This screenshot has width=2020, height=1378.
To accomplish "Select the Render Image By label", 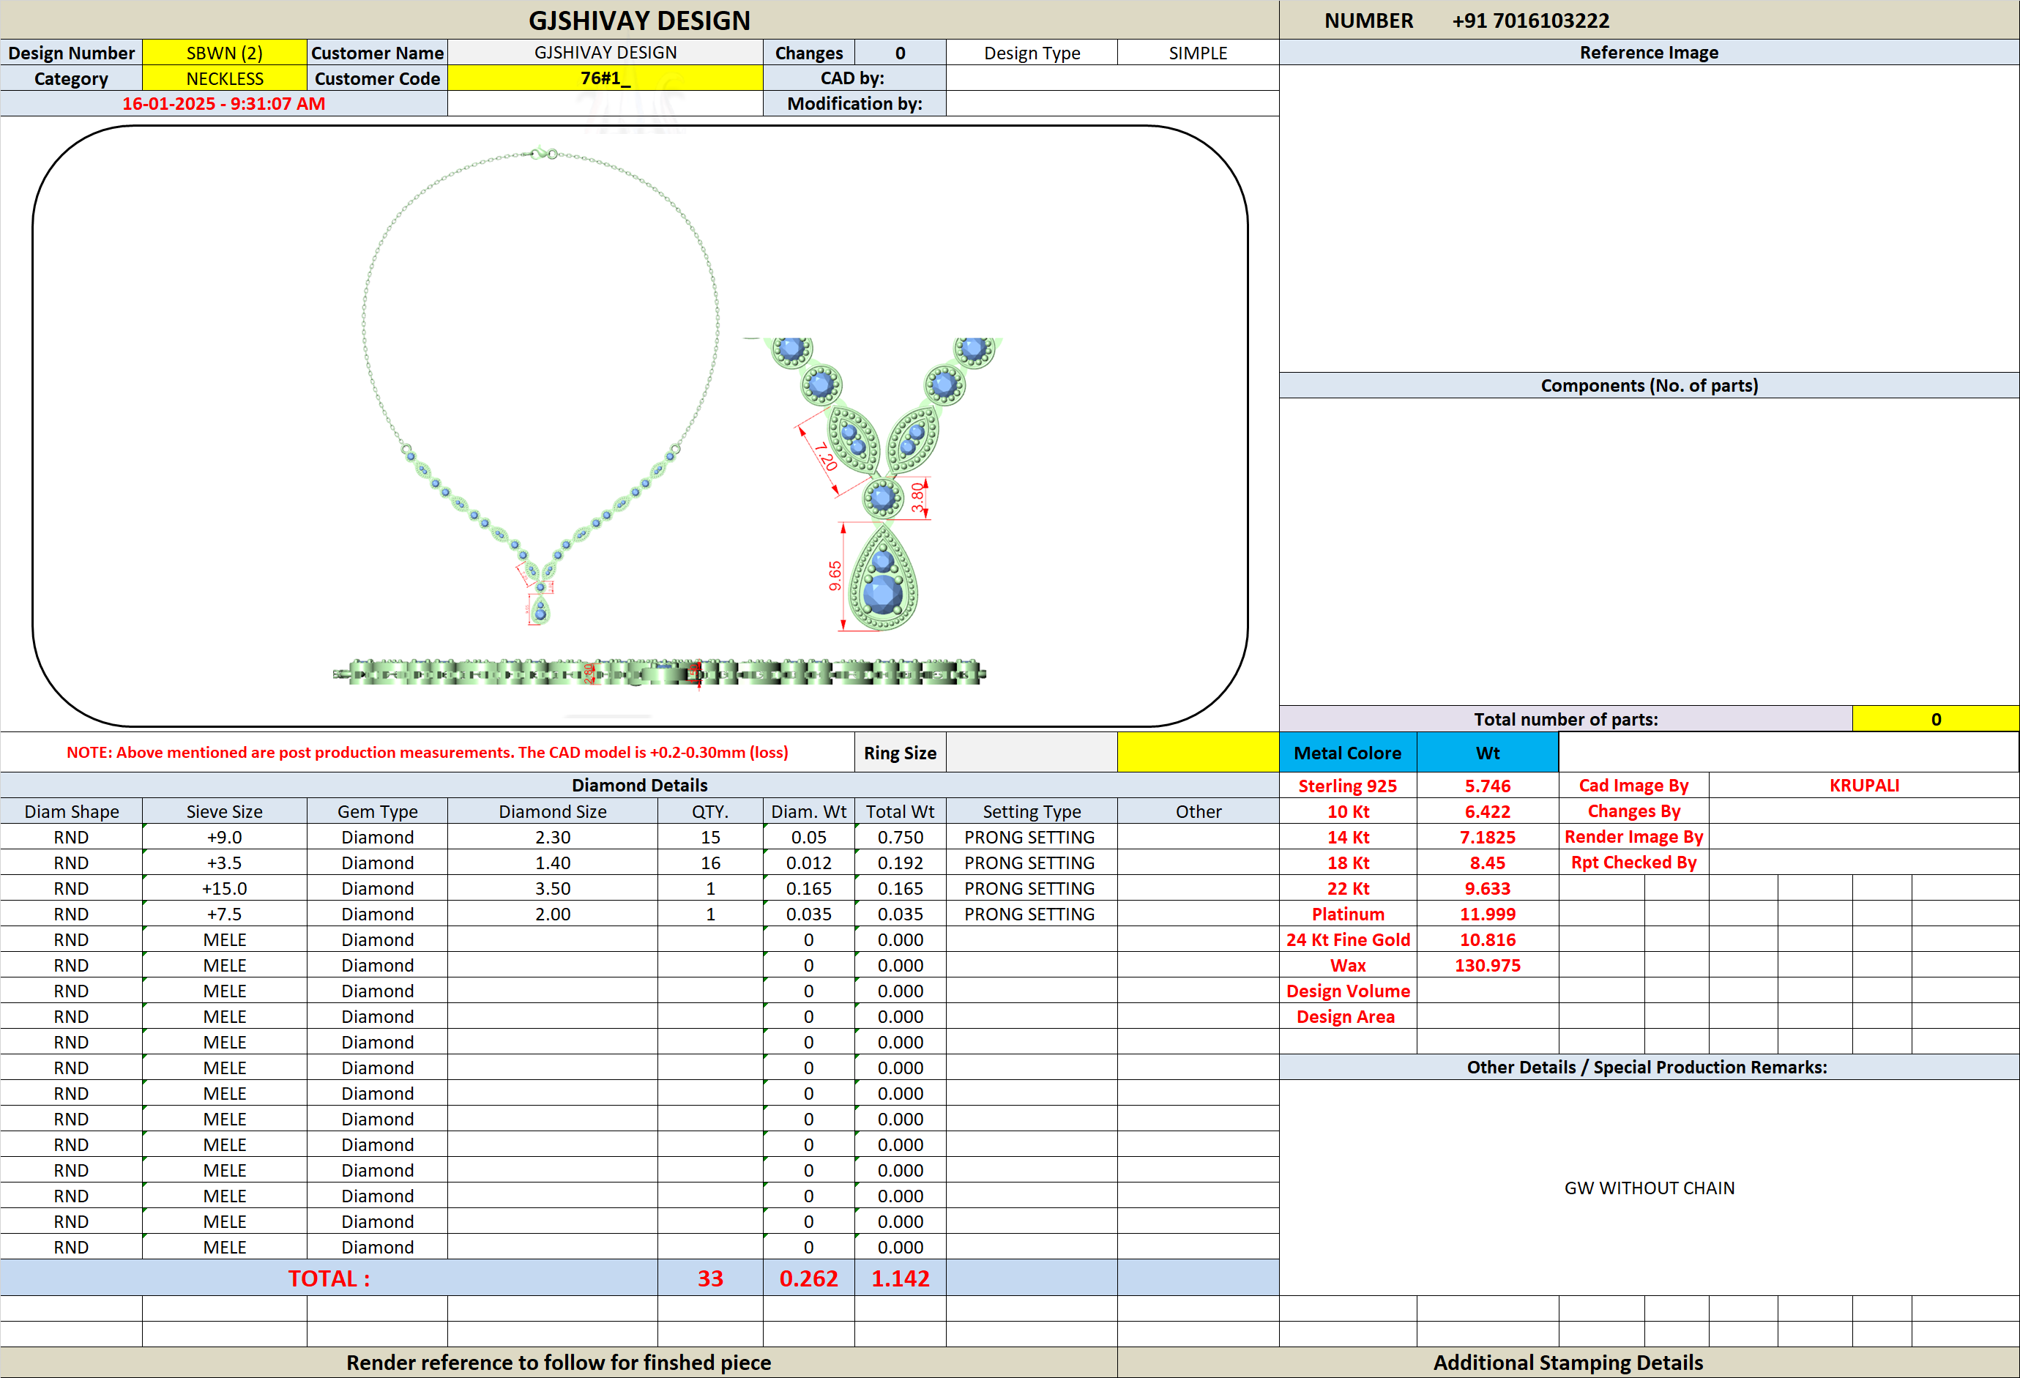I will [1633, 836].
